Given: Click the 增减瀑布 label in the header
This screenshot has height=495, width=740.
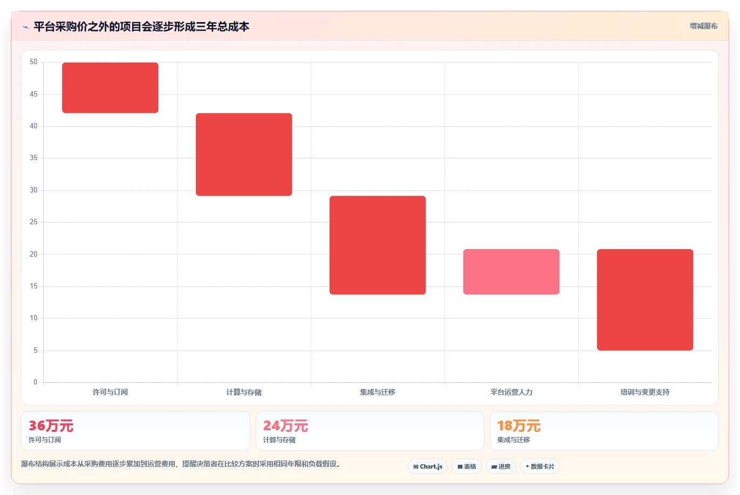Looking at the screenshot, I should point(703,26).
